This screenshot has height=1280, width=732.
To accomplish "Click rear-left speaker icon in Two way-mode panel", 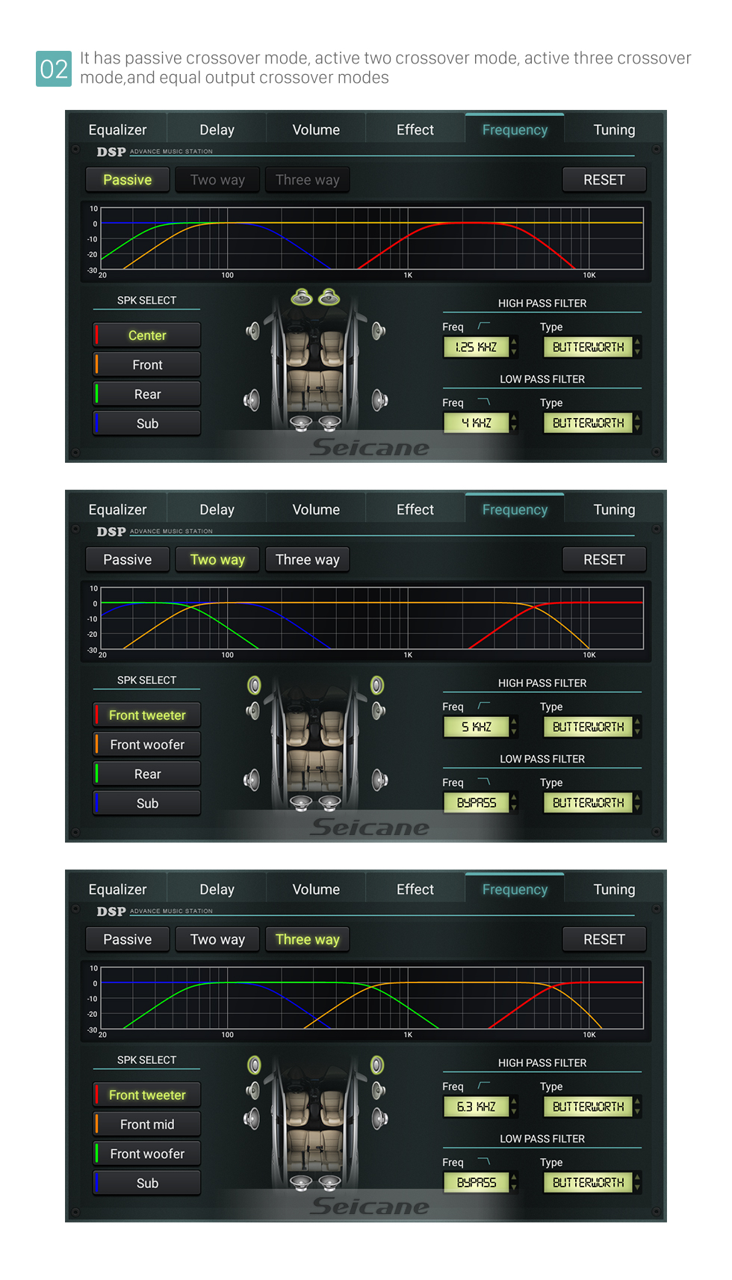I will (x=252, y=780).
